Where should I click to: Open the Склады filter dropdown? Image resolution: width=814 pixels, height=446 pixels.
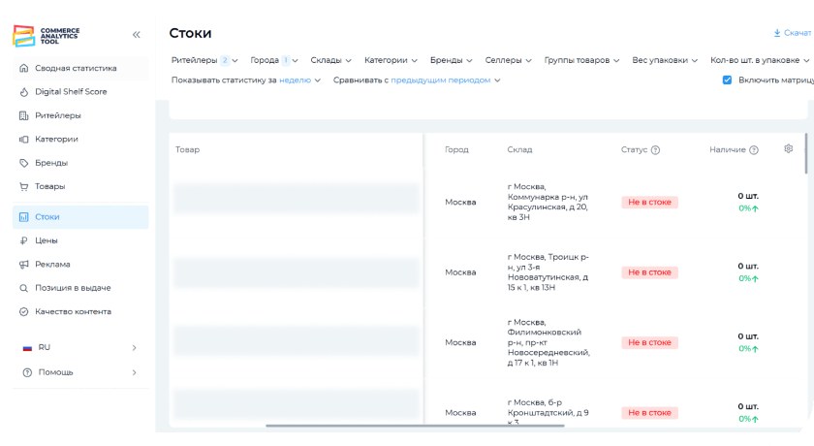[x=330, y=60]
